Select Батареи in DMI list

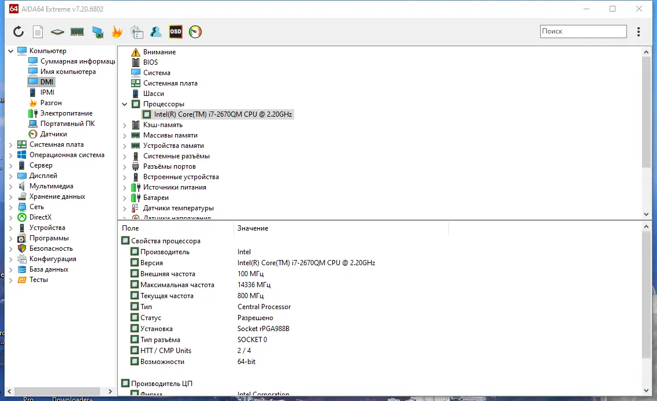(x=156, y=198)
